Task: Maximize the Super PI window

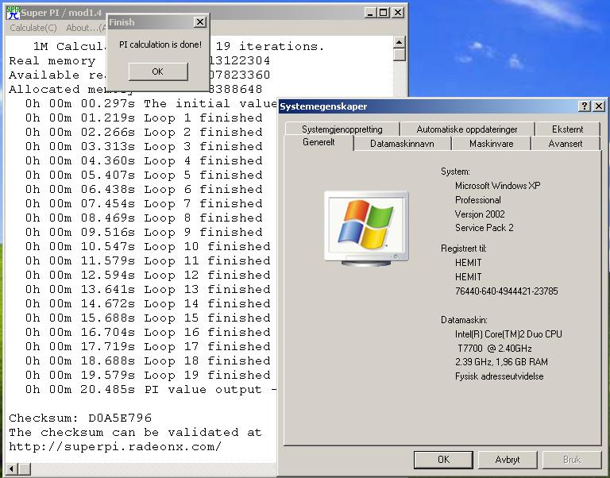Action: coord(383,13)
